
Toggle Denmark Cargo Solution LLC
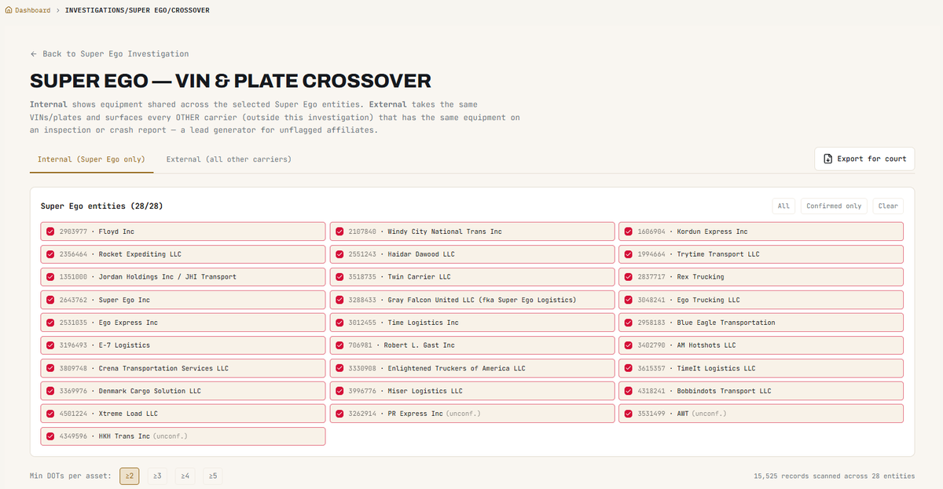pyautogui.click(x=182, y=391)
